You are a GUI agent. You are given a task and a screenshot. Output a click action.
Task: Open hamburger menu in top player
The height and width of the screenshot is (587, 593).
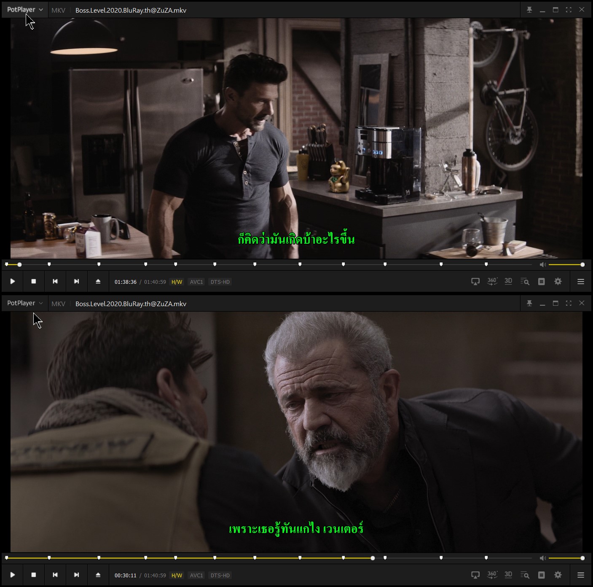pyautogui.click(x=581, y=281)
